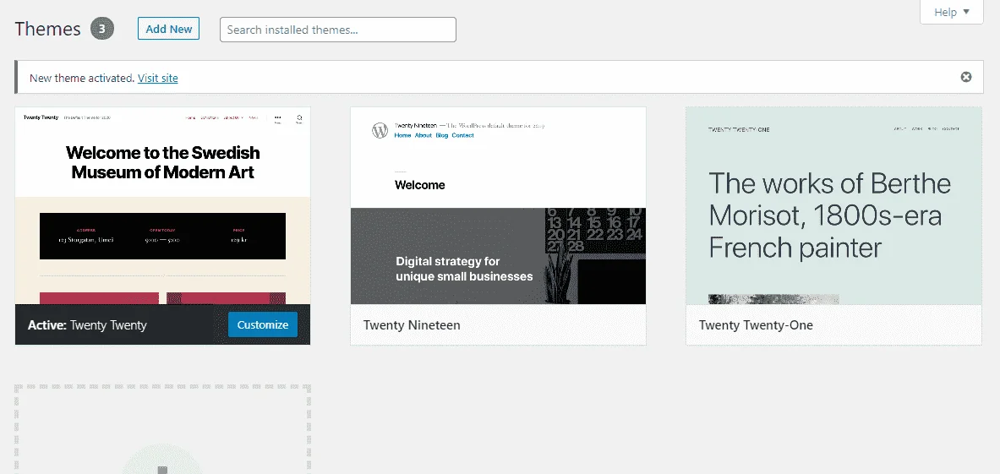Click the Themes page heading
The height and width of the screenshot is (474, 1000).
point(48,29)
